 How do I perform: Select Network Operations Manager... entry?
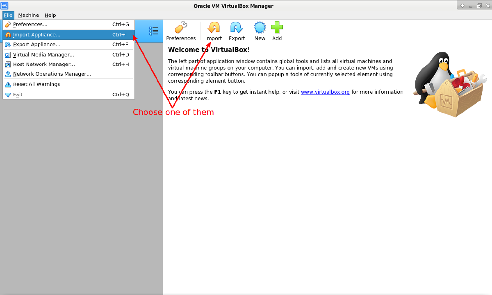52,74
